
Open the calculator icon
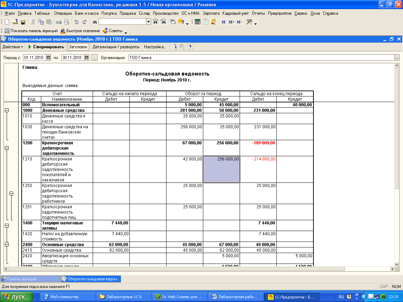coord(197,22)
